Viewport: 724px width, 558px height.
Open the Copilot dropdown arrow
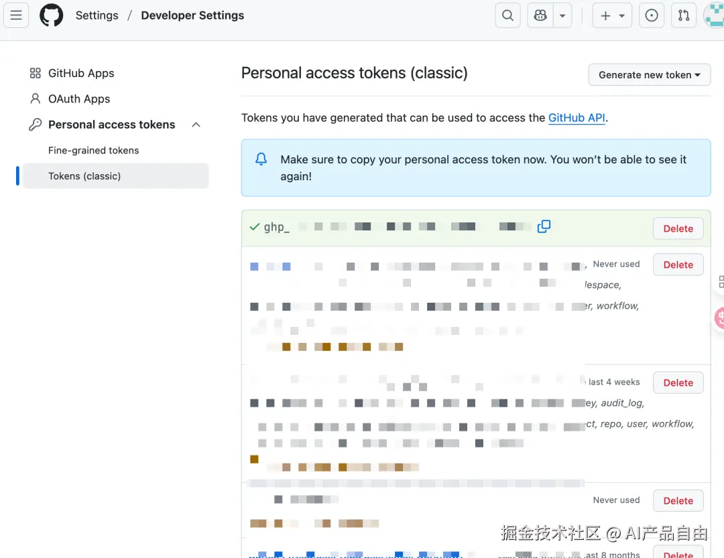click(x=562, y=15)
